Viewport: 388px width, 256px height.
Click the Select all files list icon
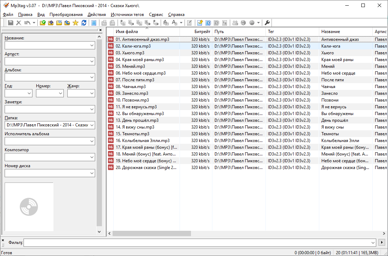pyautogui.click(x=94, y=23)
